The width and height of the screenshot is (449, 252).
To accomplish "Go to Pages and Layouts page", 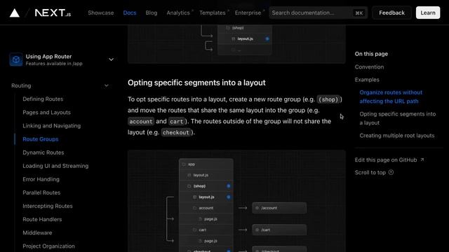I will point(47,112).
